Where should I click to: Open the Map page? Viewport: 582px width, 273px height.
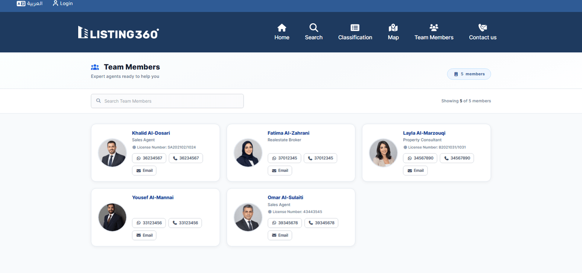pyautogui.click(x=393, y=32)
